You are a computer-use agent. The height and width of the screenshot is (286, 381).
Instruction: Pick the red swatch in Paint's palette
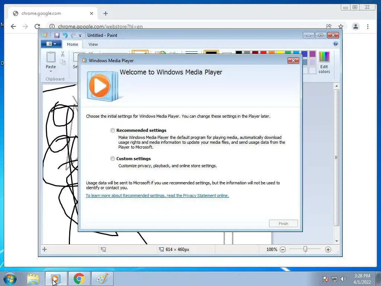coord(263,53)
